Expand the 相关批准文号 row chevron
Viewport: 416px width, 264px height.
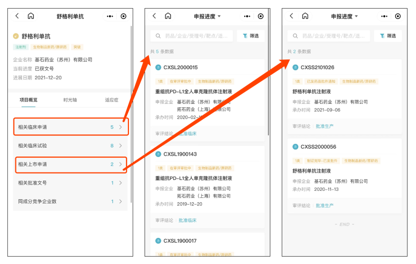click(121, 183)
